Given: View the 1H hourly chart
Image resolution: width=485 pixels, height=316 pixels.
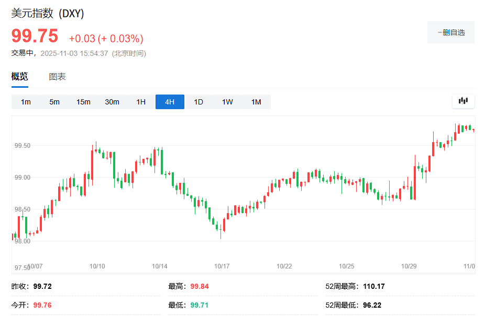Looking at the screenshot, I should (140, 102).
